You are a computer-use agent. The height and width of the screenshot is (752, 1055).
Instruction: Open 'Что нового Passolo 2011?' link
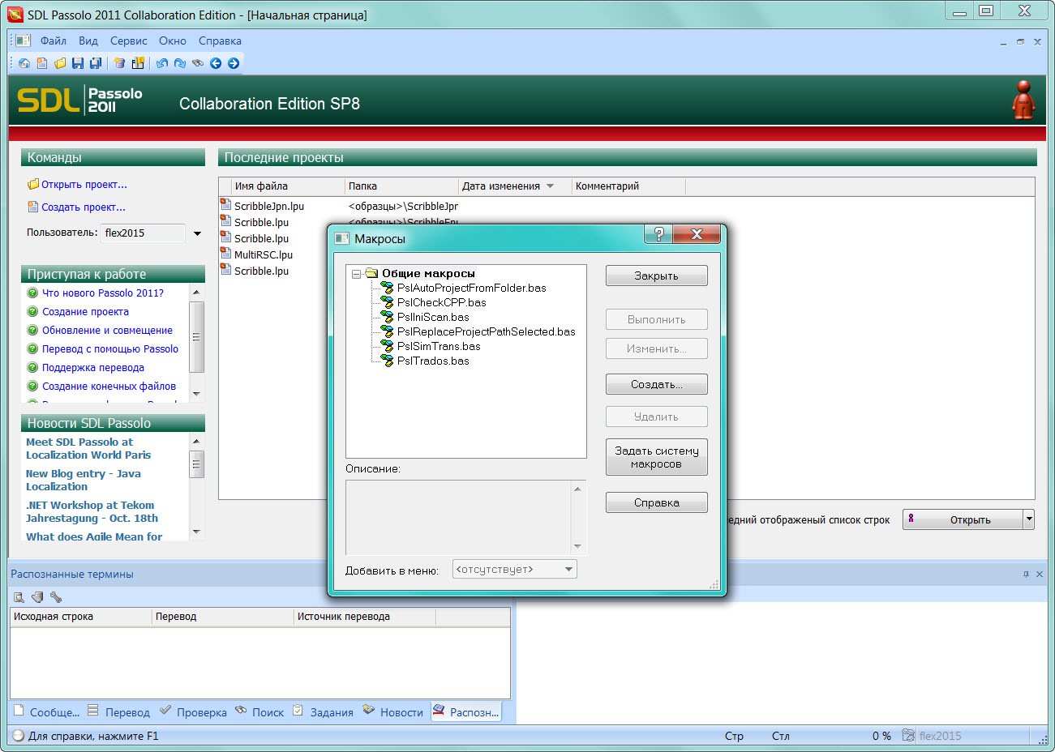tap(103, 293)
